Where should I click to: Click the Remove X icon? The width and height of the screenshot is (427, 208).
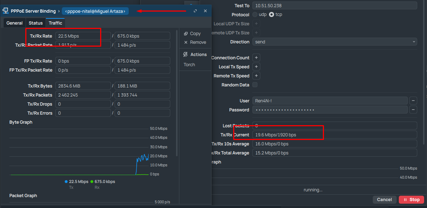click(186, 42)
